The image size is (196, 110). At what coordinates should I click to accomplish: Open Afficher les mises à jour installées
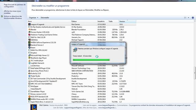pos(12,12)
